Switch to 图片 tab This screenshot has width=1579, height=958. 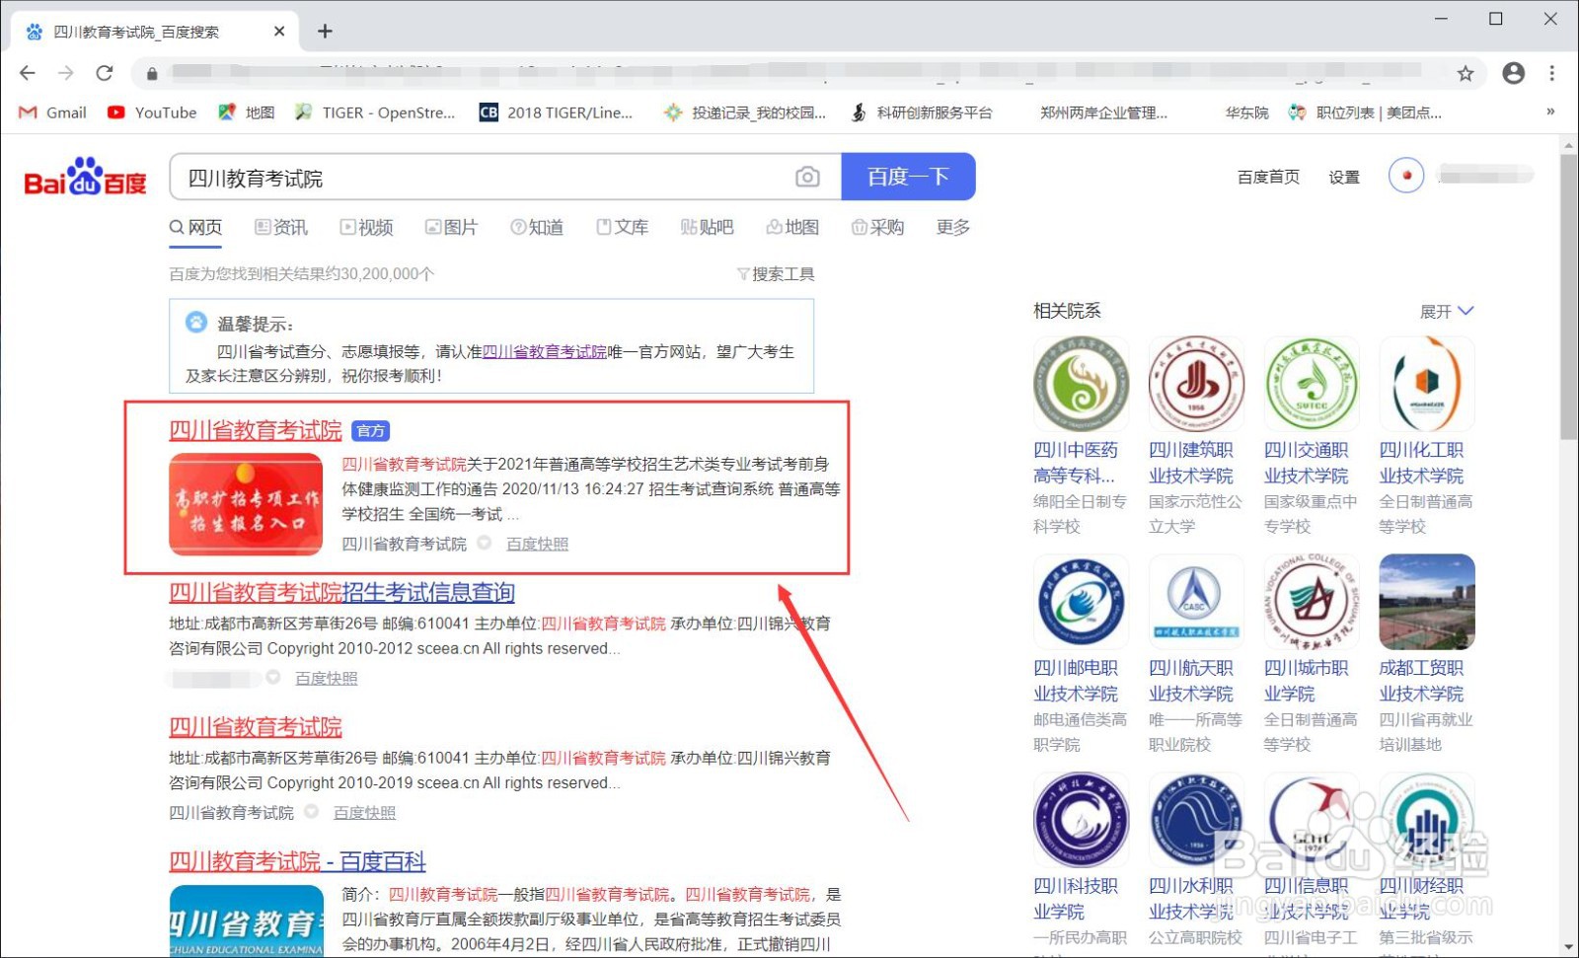click(x=452, y=228)
